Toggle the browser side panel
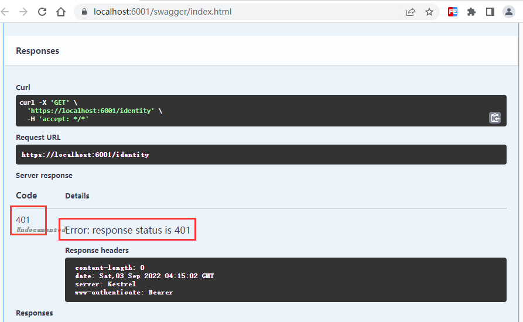 (x=490, y=12)
